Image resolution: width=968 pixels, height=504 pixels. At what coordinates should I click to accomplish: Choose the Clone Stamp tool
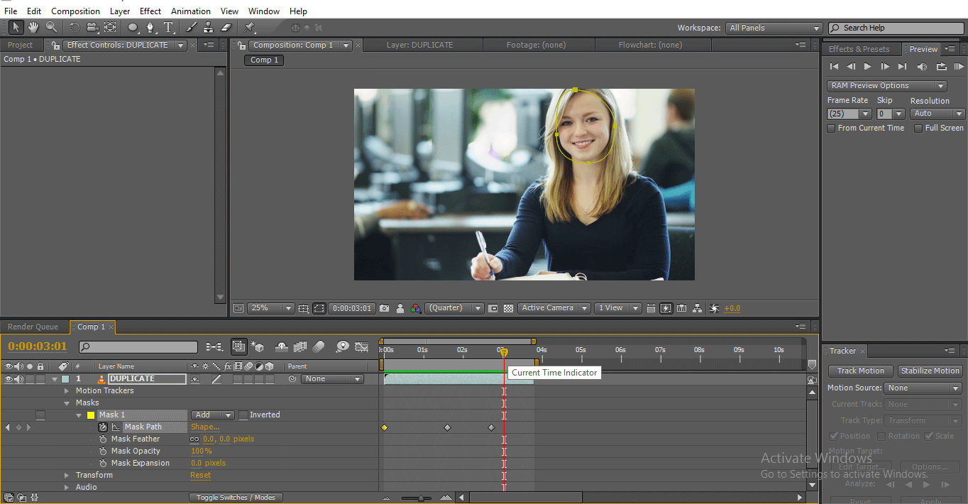(208, 28)
